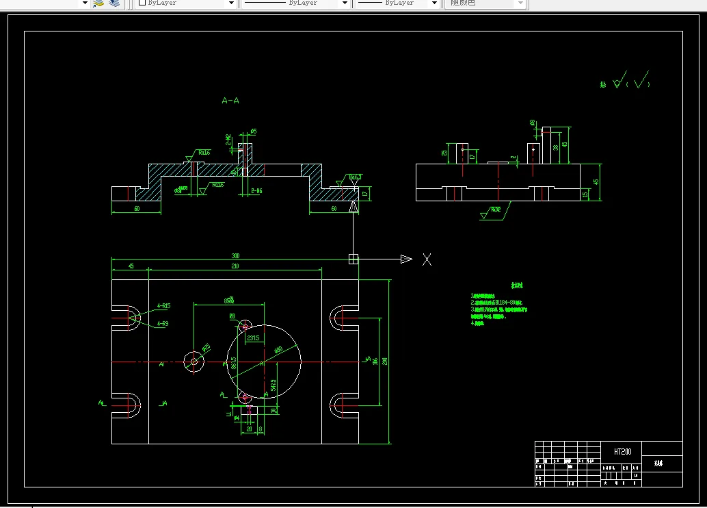The width and height of the screenshot is (707, 508).
Task: Select the R8 radius label
Action: [232, 316]
